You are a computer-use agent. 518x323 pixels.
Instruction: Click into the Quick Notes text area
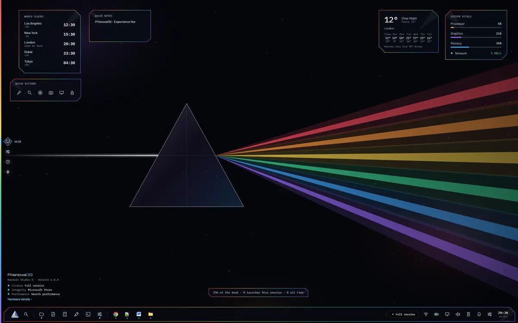(120, 29)
